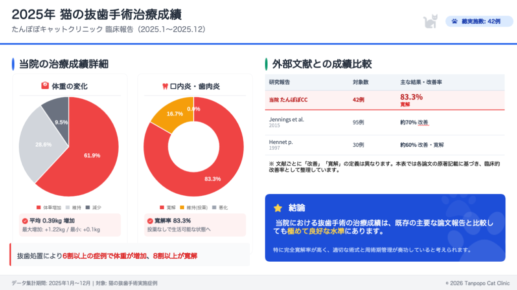Viewport: 517px width, 290px height.
Task: Click the tooth icon next to 口内炎・歯肉炎
Action: (164, 86)
